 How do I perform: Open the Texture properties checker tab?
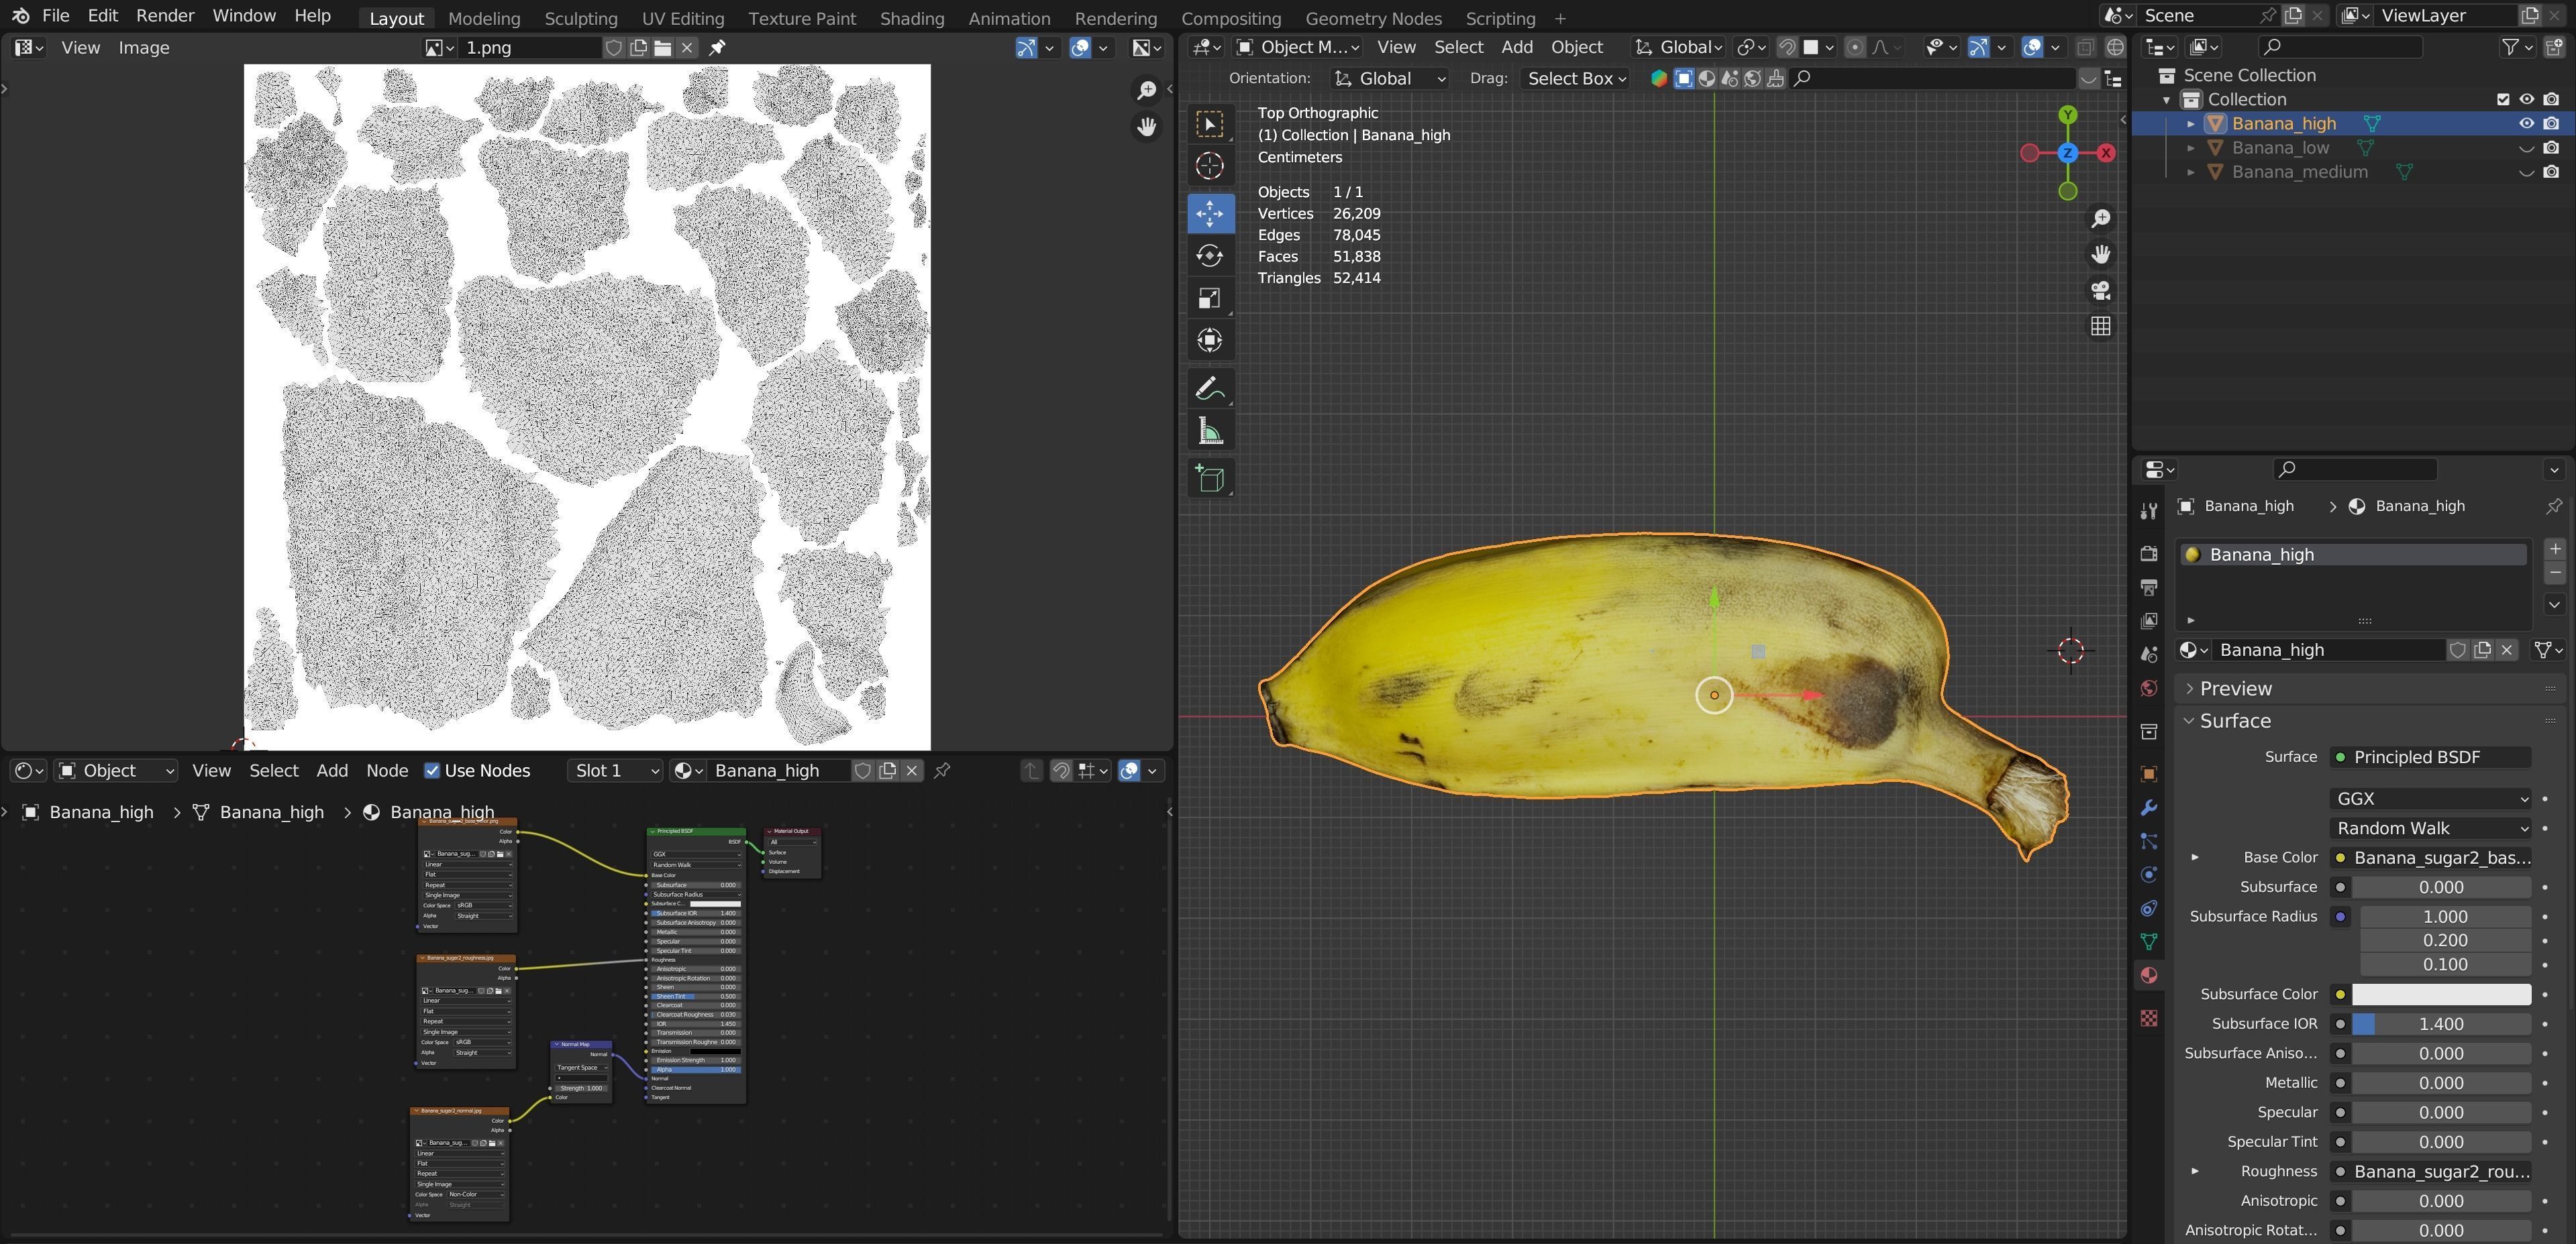2148,1018
